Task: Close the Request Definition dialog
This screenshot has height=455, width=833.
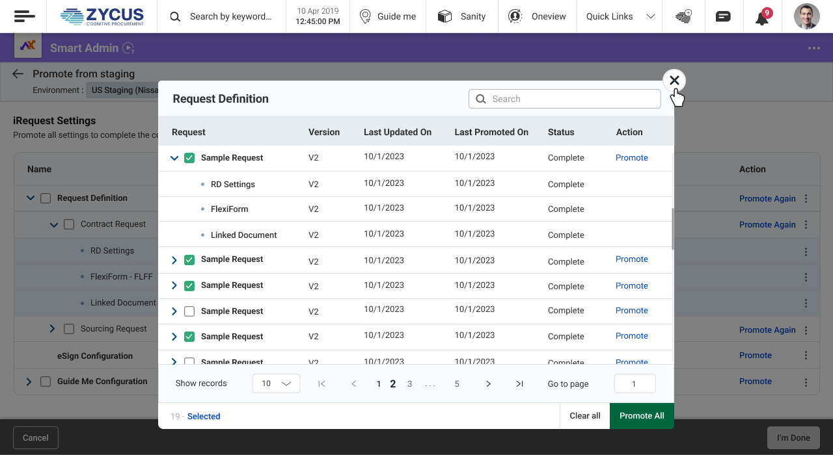Action: click(x=674, y=81)
